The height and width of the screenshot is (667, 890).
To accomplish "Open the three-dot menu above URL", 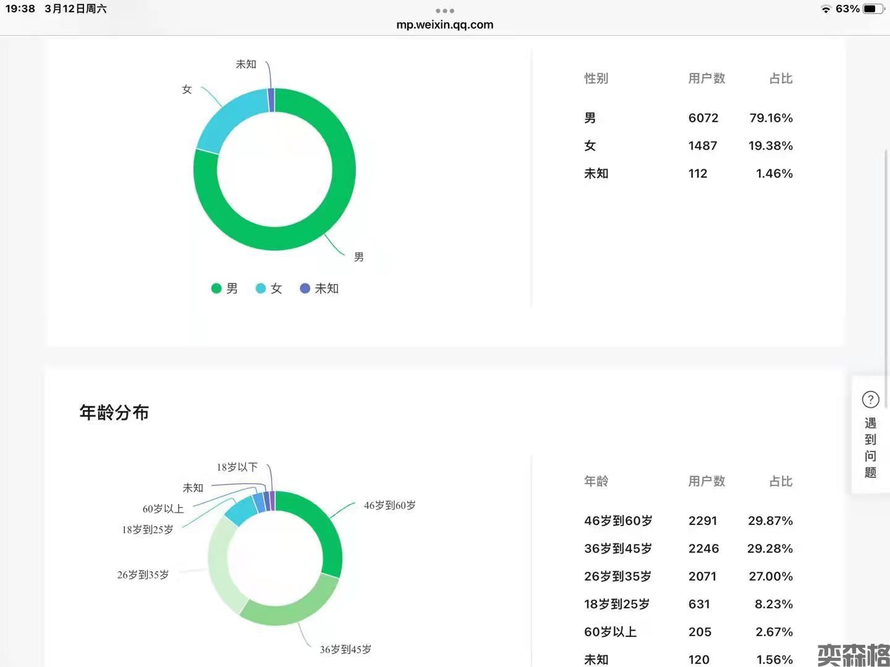I will coord(444,10).
